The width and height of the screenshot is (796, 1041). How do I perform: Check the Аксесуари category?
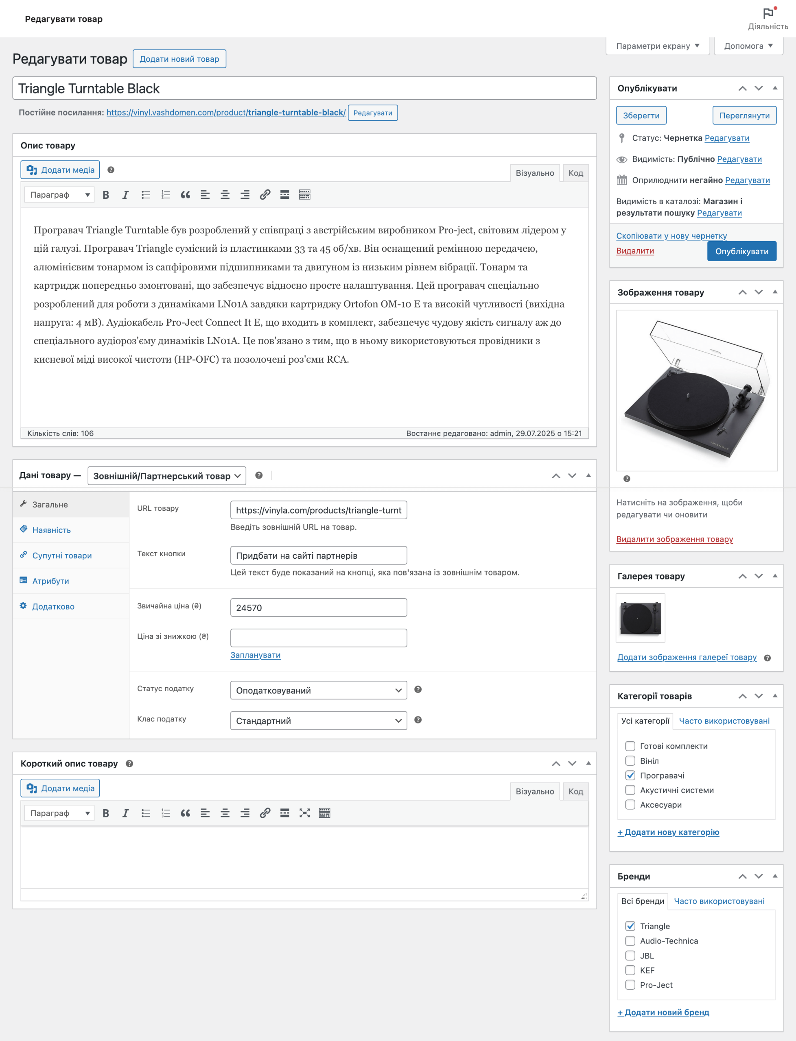(630, 805)
